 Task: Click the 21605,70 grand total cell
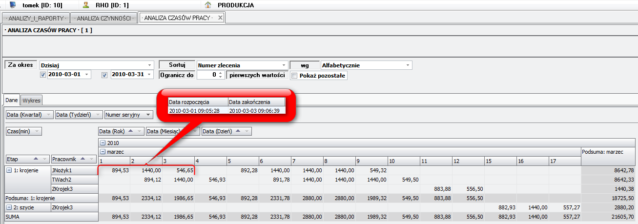609,216
